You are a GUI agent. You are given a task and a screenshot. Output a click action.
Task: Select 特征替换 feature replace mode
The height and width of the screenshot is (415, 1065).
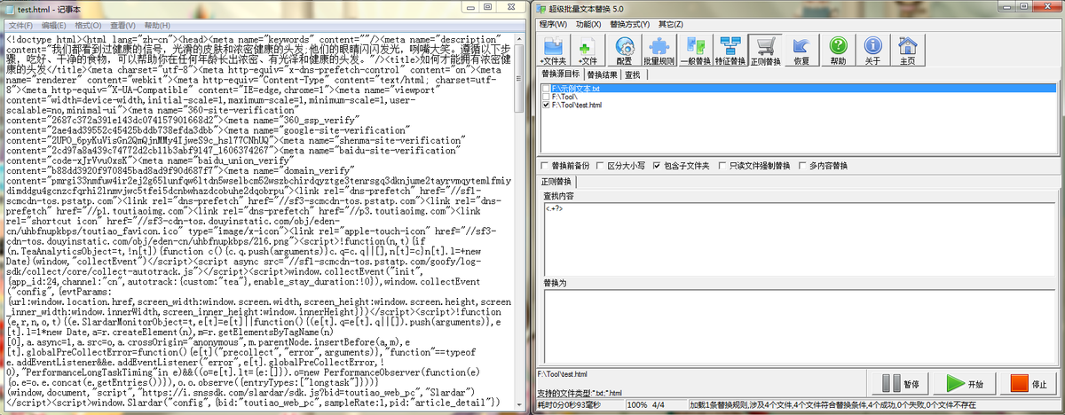pos(731,51)
